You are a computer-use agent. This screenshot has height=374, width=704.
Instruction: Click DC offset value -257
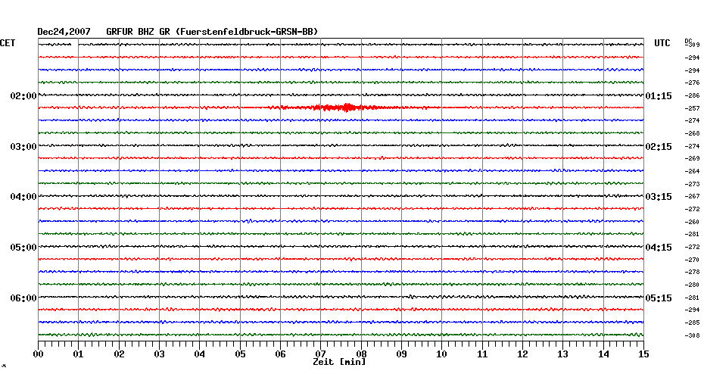[693, 109]
